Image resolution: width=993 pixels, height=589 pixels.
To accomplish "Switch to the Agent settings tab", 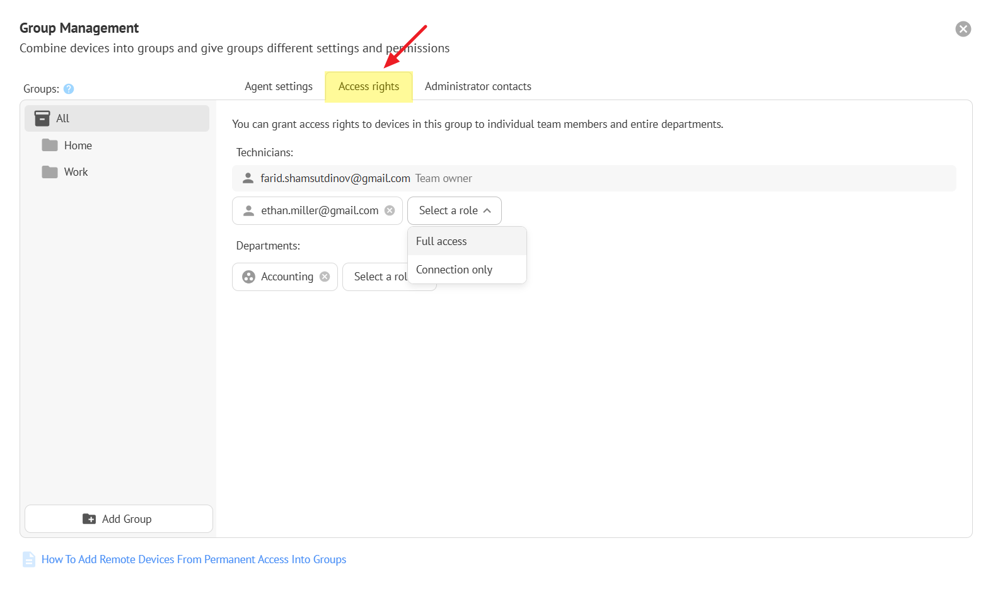I will (x=278, y=86).
